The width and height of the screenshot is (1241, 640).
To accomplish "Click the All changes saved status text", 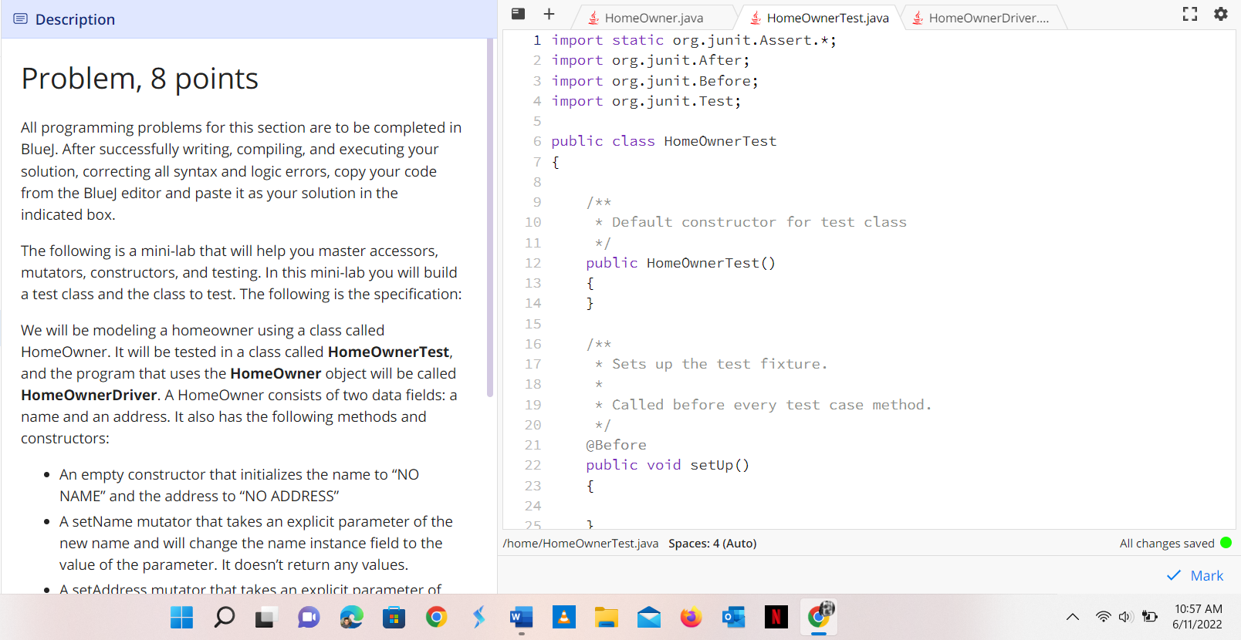I will tap(1167, 543).
